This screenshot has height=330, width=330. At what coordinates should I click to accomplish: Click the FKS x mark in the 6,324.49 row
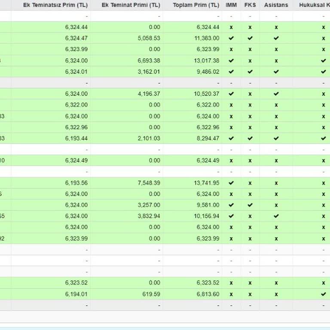[250, 161]
